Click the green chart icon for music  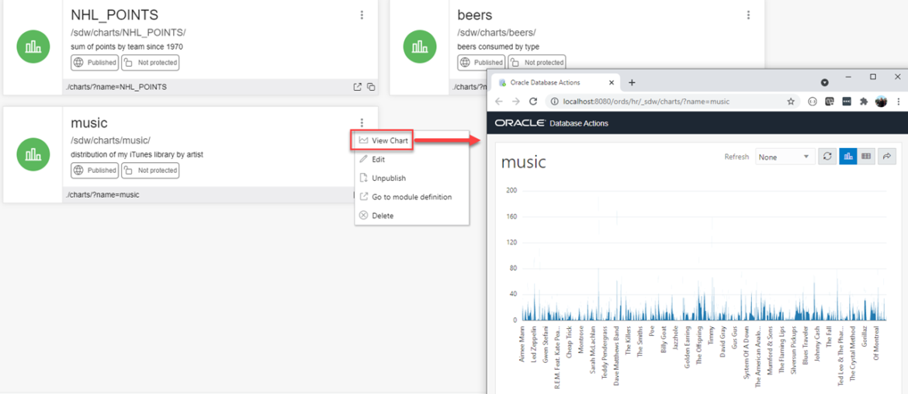33,154
